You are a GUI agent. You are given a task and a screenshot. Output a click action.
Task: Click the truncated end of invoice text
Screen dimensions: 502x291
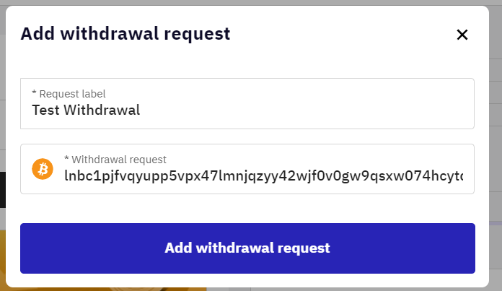coord(457,175)
